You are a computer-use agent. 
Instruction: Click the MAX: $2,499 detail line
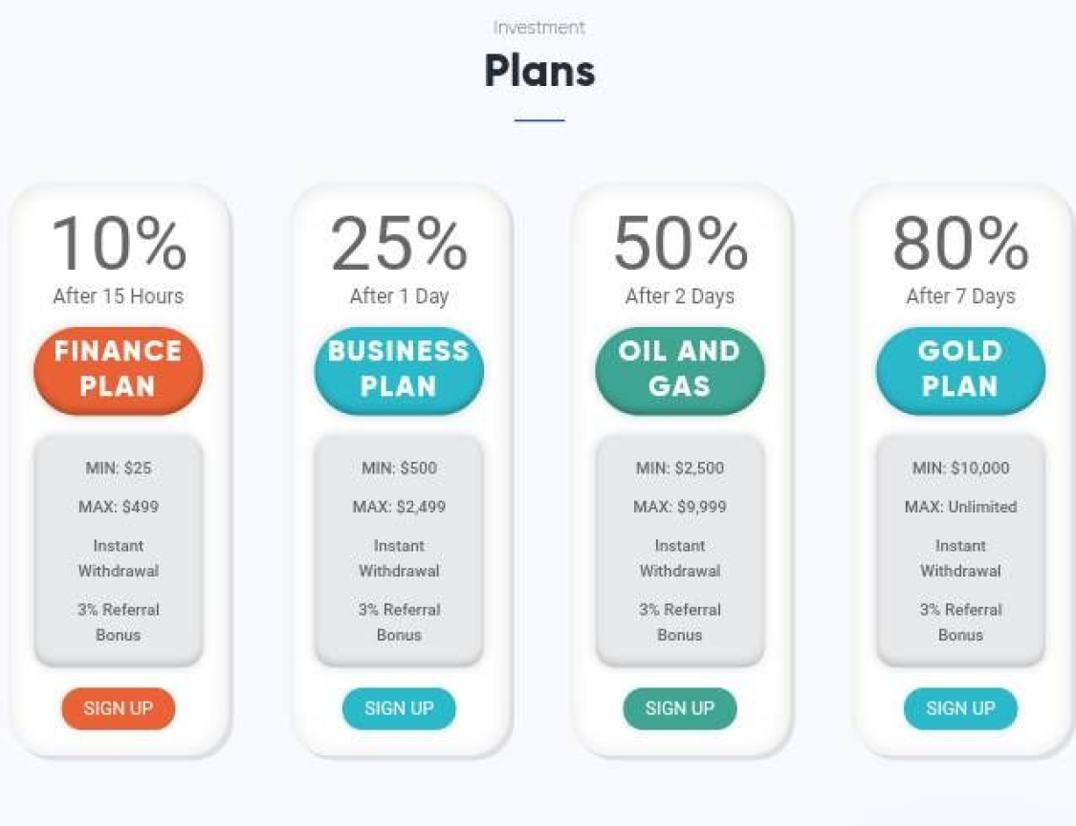399,507
